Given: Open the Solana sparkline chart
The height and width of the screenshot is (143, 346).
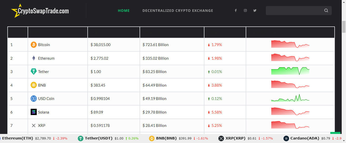Looking at the screenshot, I should pyautogui.click(x=290, y=111).
